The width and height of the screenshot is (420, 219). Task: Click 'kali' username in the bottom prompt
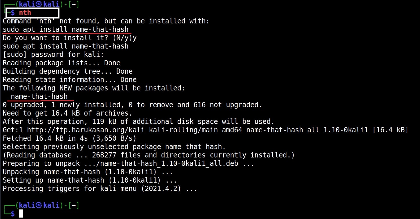point(27,205)
